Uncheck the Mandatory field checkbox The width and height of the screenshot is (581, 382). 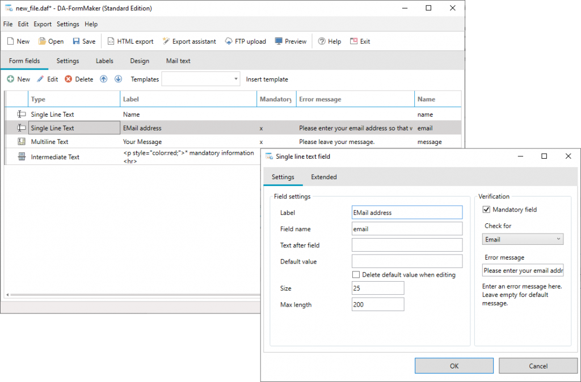[x=486, y=210]
